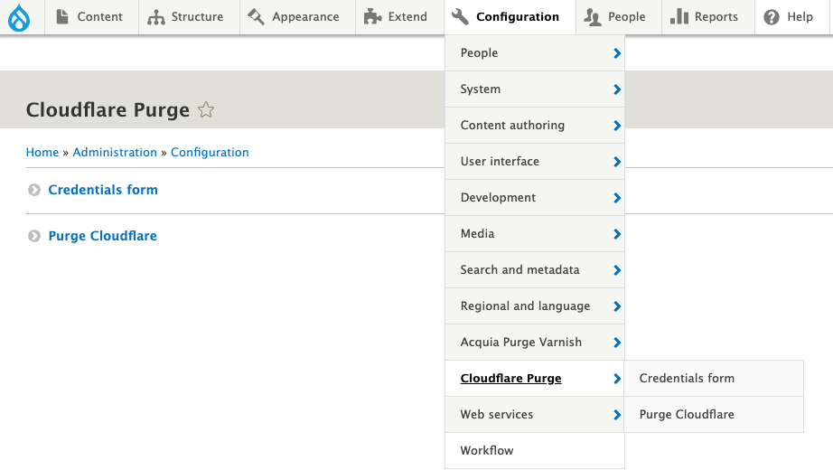Open Credentials form page link

pyautogui.click(x=103, y=190)
